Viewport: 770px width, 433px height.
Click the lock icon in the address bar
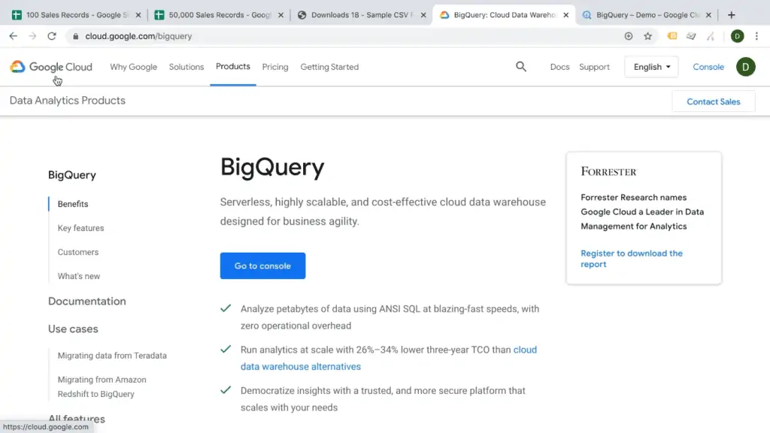(77, 36)
